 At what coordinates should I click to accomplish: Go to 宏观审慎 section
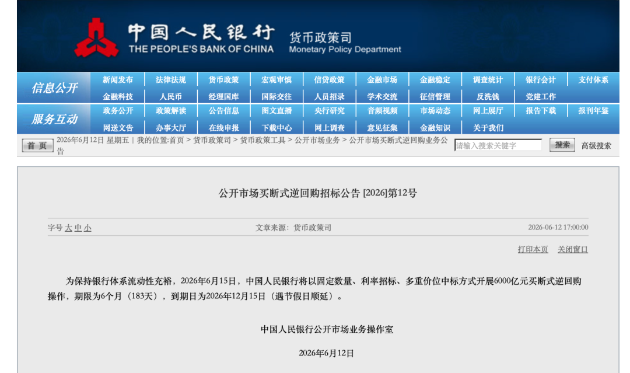pyautogui.click(x=276, y=80)
